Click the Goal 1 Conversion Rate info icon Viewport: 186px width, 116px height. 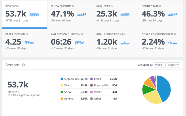point(175,34)
